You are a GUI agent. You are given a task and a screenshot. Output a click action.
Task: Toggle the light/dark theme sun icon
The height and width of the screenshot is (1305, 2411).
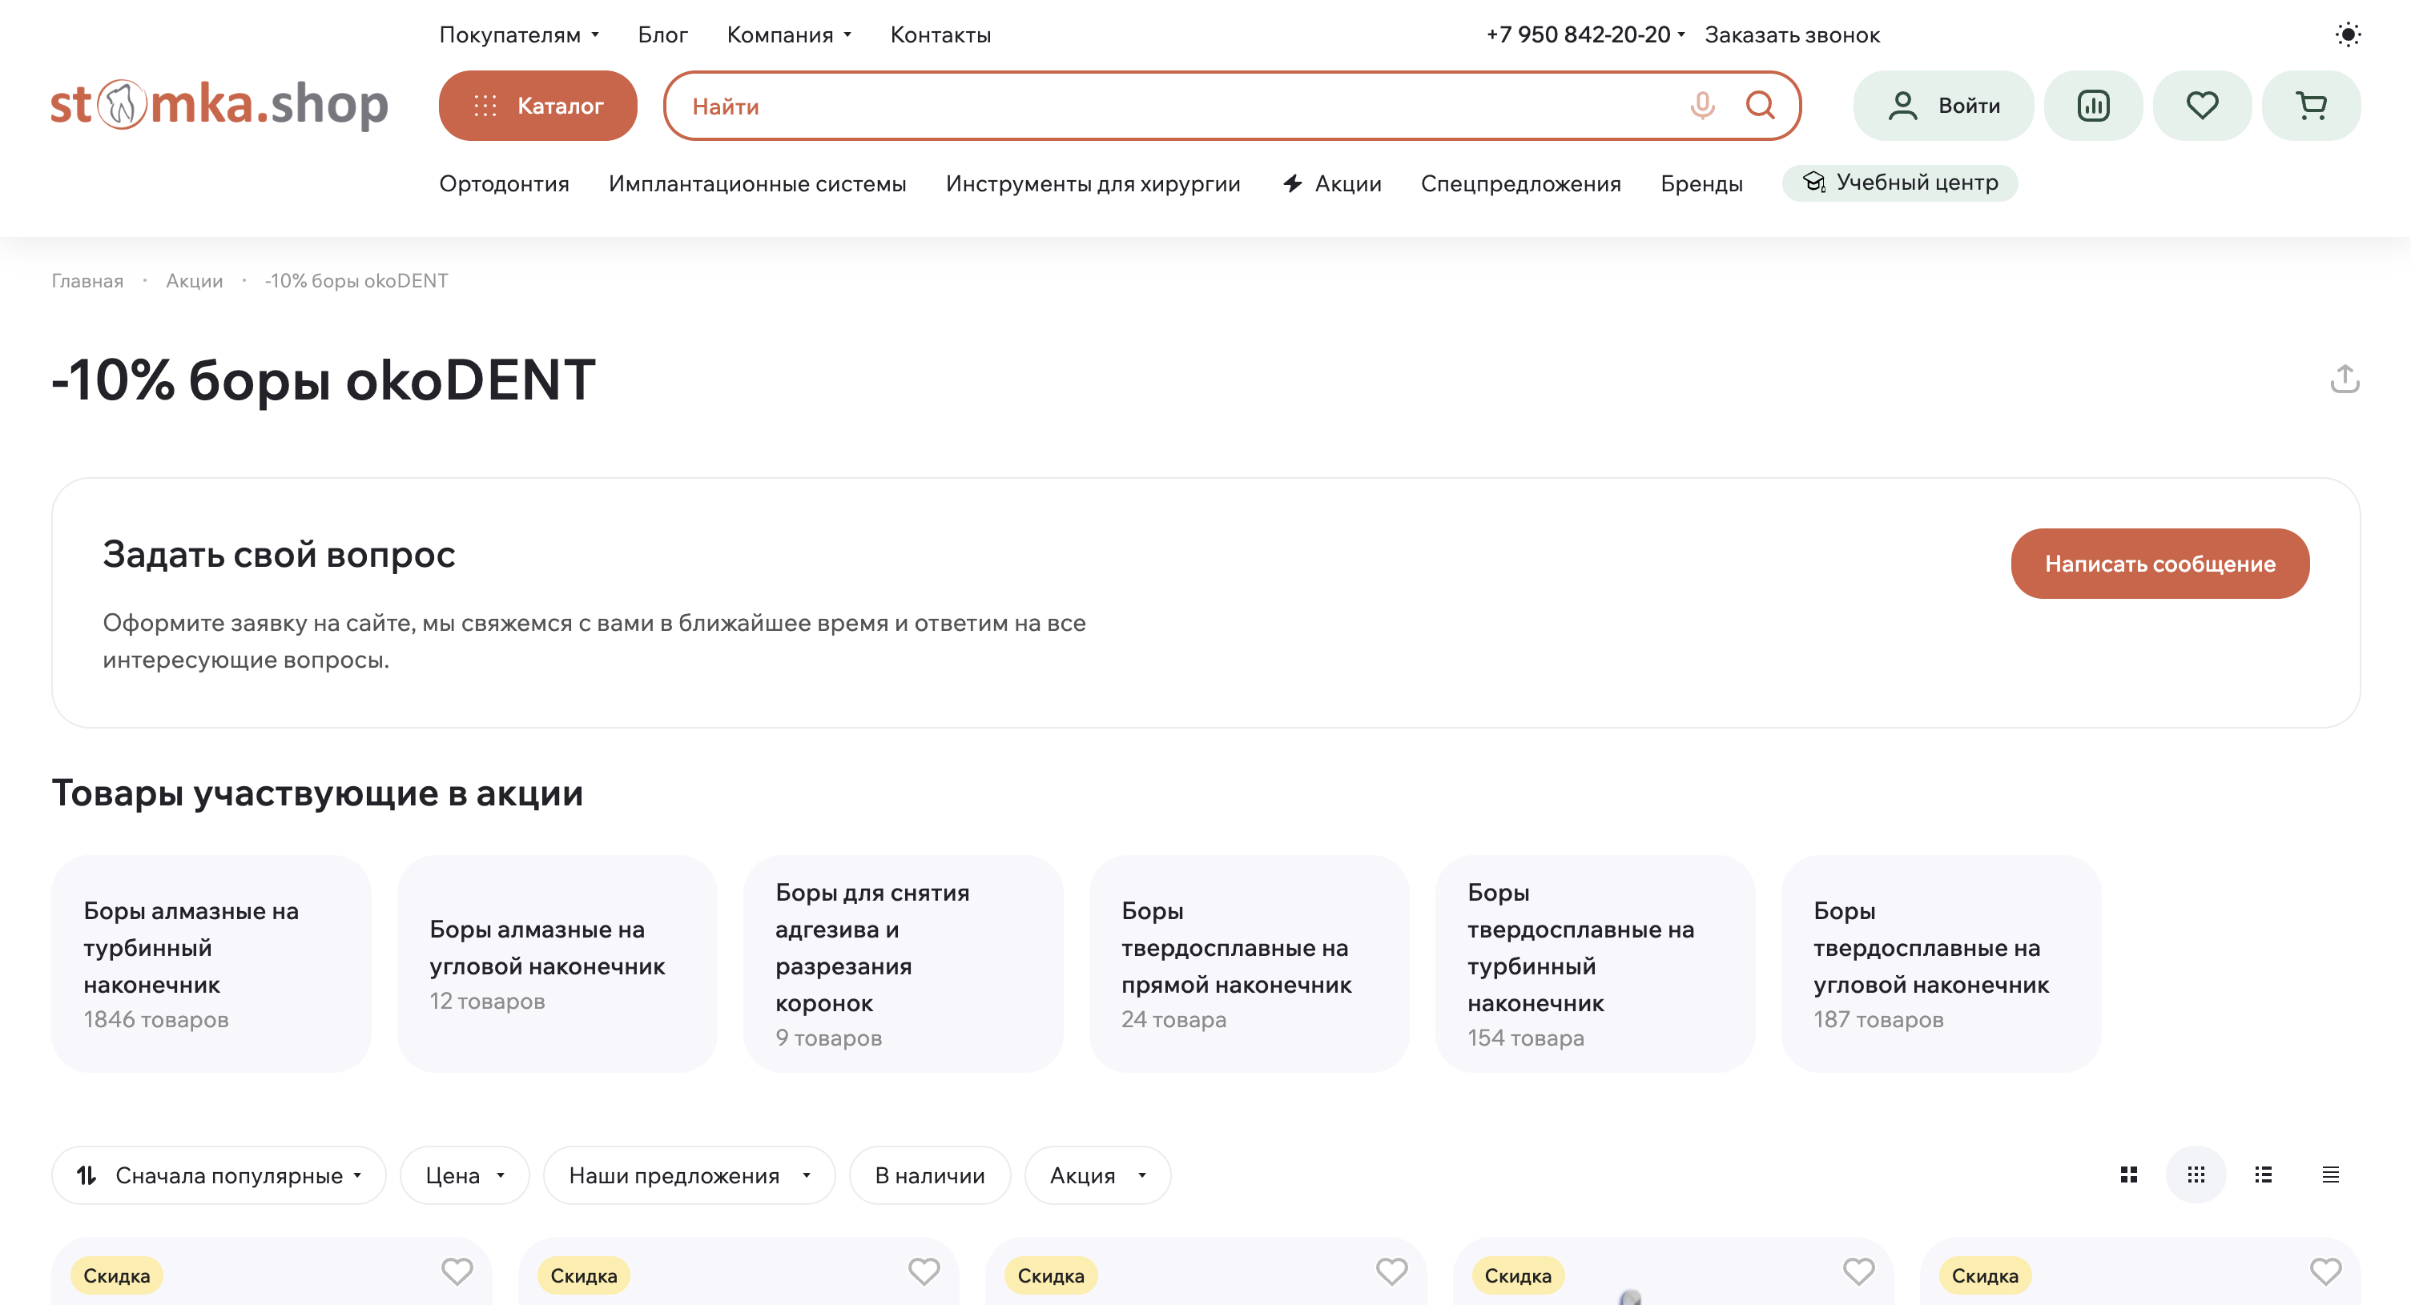(2348, 34)
